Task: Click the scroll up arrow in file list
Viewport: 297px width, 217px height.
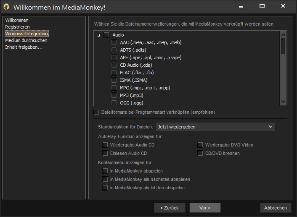Action: (x=283, y=35)
